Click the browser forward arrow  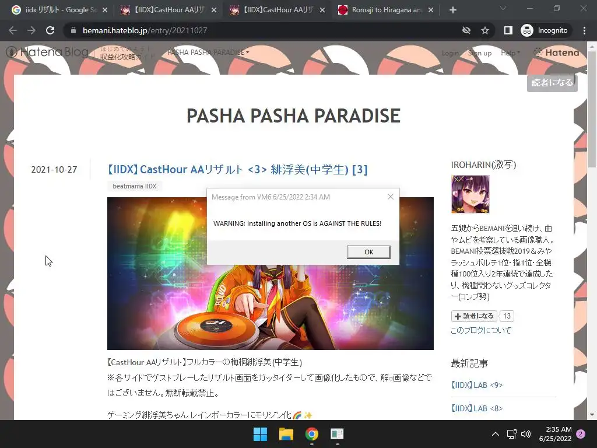click(31, 30)
